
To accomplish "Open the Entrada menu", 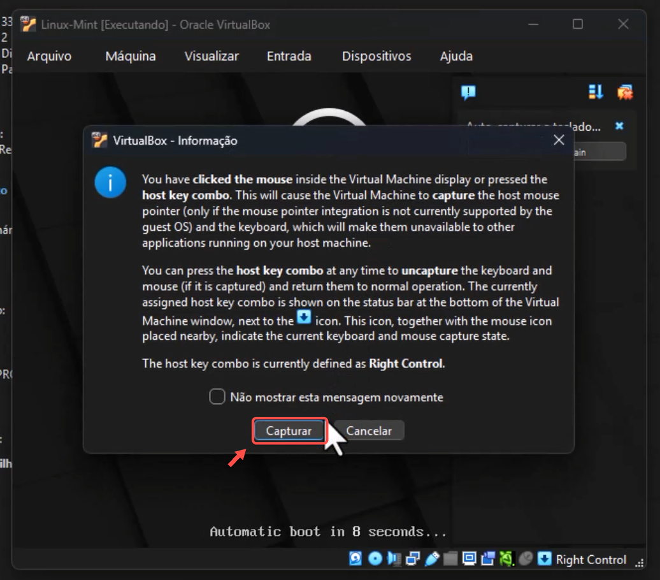I will 289,56.
